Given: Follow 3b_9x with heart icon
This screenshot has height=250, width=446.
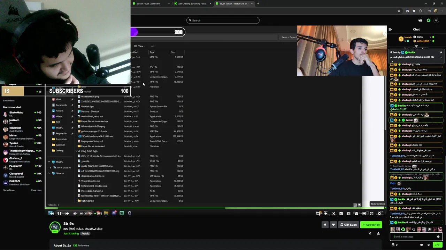Looking at the screenshot, I should pyautogui.click(x=333, y=225).
